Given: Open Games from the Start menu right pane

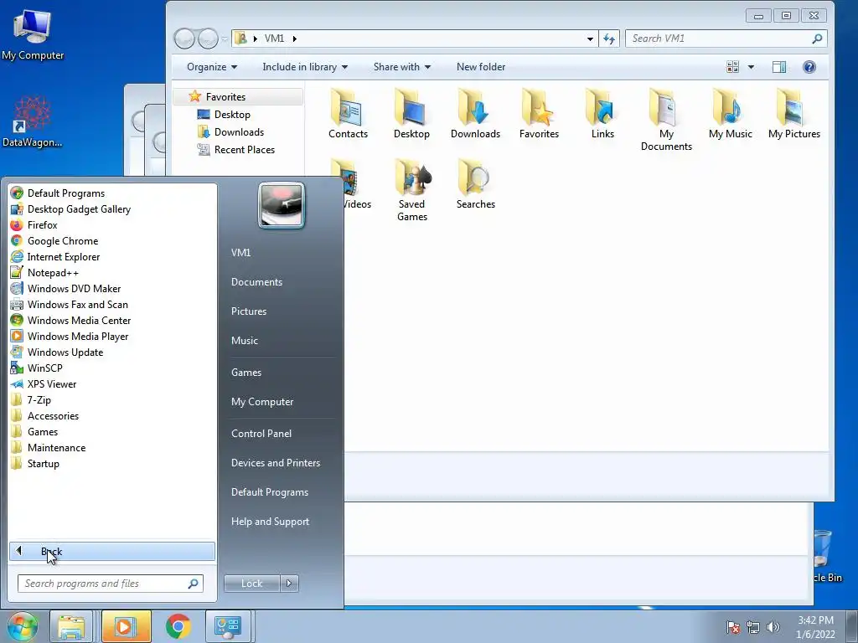Looking at the screenshot, I should (x=246, y=373).
